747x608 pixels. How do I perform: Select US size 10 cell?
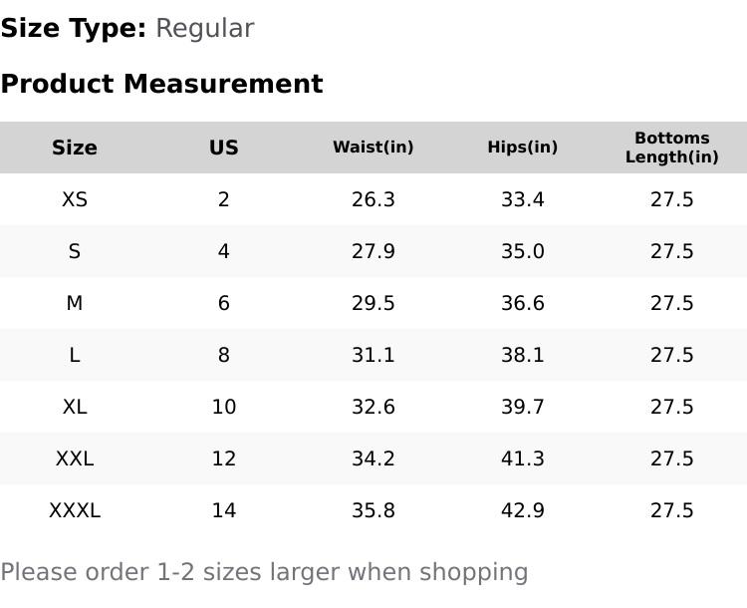coord(224,407)
